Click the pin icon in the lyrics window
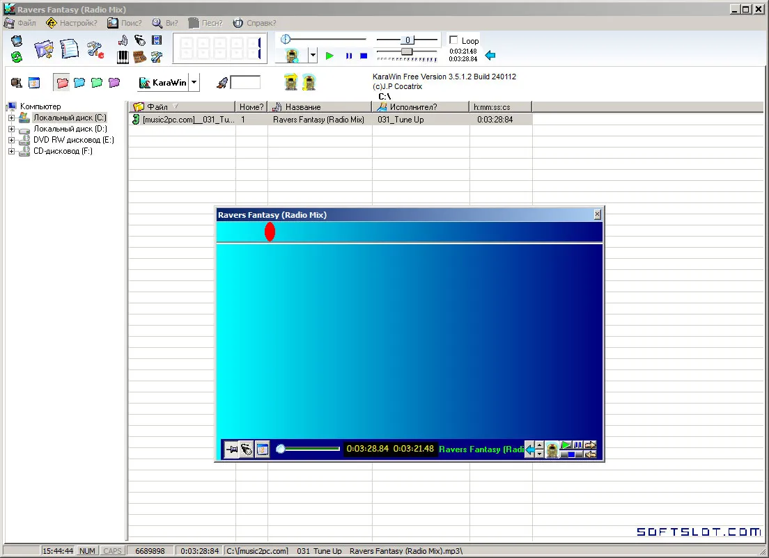The height and width of the screenshot is (558, 769). pos(231,449)
